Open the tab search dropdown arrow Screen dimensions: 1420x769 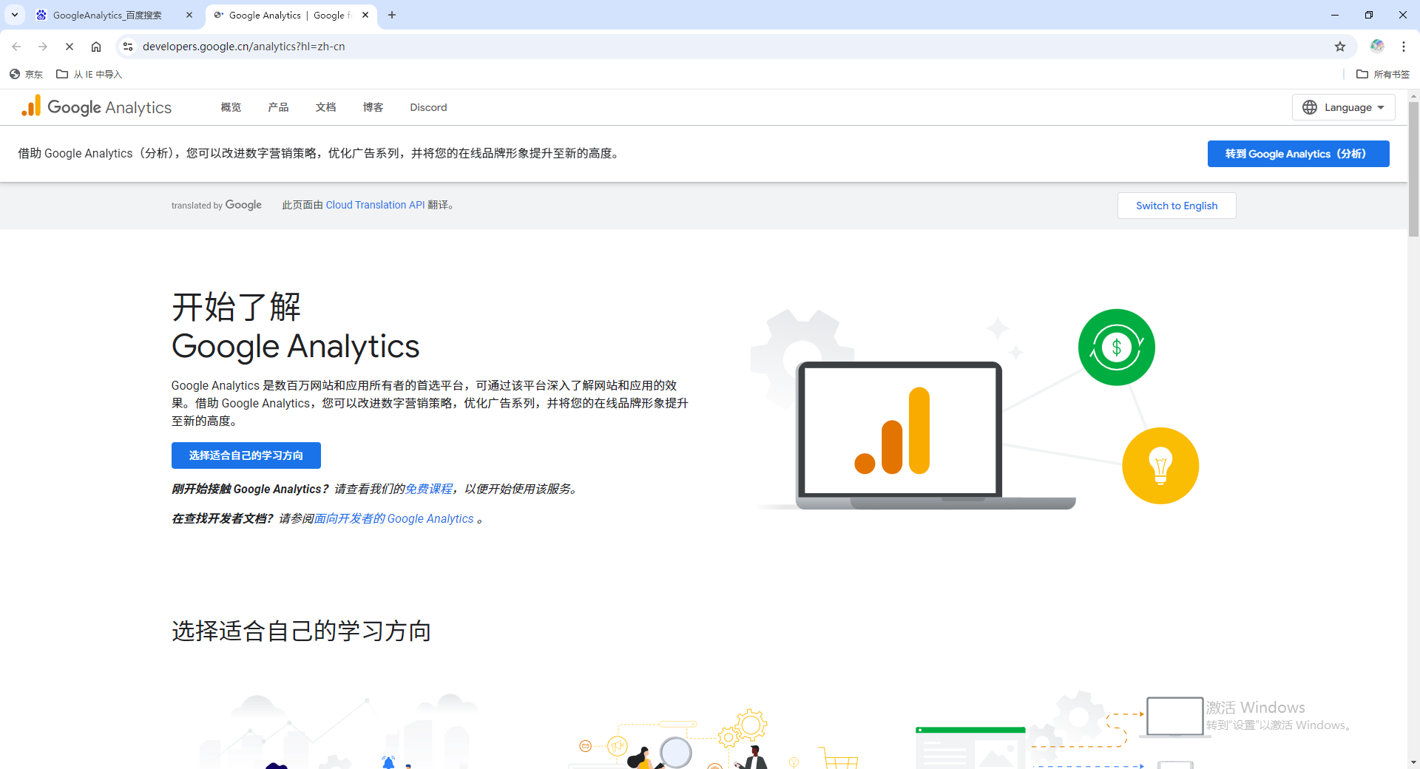(x=15, y=15)
